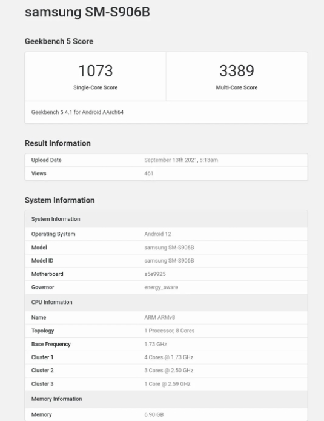Click the Memory value 6.90 GB
Screen dimensions: 324x421
point(154,414)
